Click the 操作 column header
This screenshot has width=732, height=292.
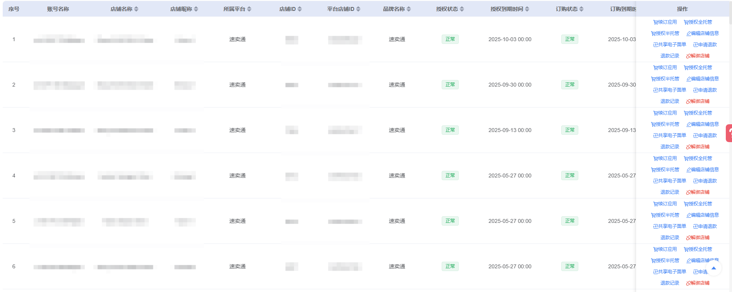pyautogui.click(x=682, y=9)
